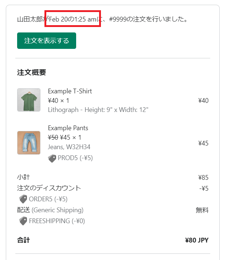Click the Jeans, W32H34 variant text
Viewport: 227px width, 260px height.
tap(69, 147)
